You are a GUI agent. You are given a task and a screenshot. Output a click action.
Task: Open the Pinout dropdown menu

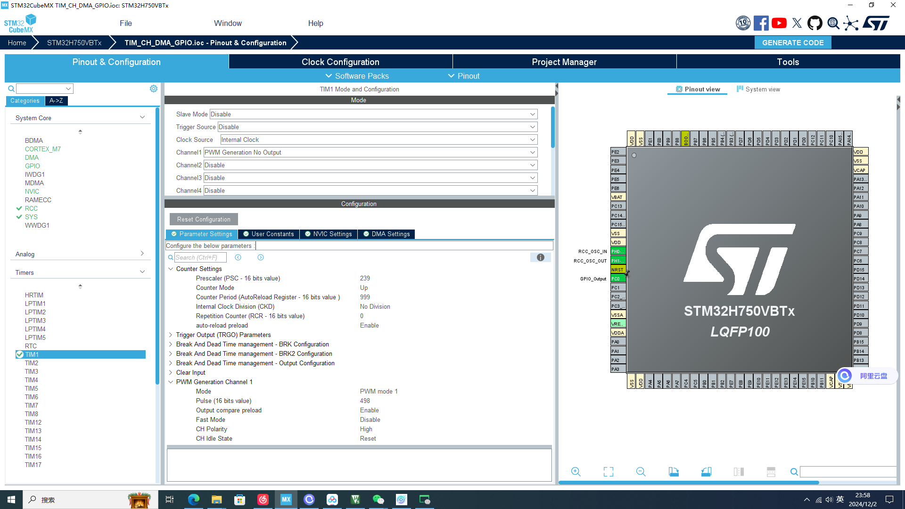[463, 76]
